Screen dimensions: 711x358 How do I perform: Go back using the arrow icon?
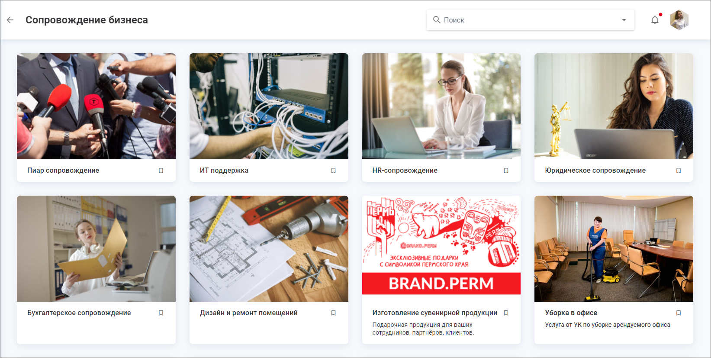click(10, 20)
